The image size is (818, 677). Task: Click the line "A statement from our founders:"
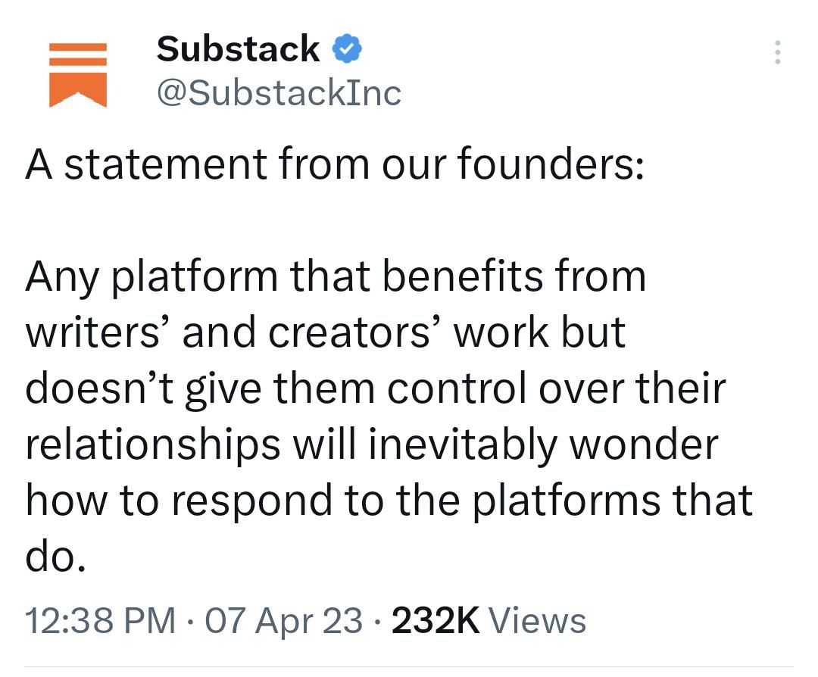click(x=333, y=164)
